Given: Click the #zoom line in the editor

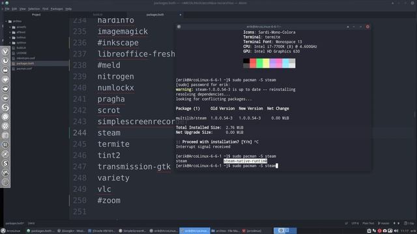Looking at the screenshot, I should click(x=109, y=200).
